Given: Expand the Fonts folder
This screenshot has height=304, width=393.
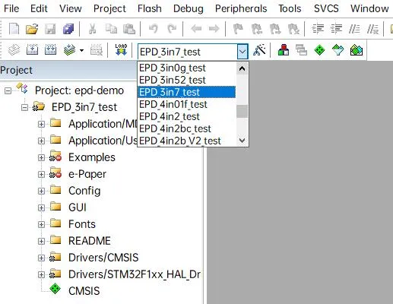Looking at the screenshot, I should [41, 225].
